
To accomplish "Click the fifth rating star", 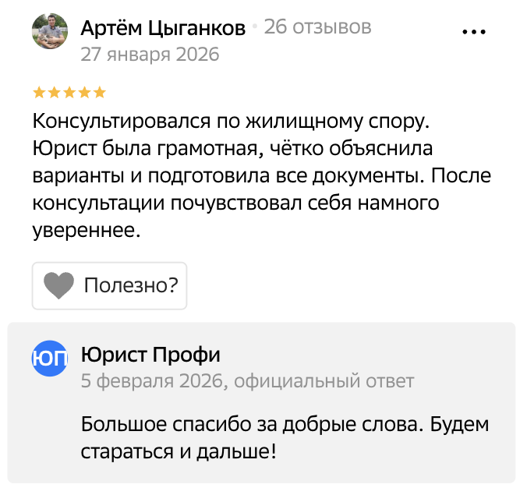I will 99,93.
